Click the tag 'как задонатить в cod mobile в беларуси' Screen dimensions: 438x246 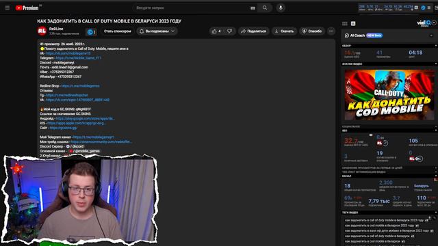coord(372,241)
